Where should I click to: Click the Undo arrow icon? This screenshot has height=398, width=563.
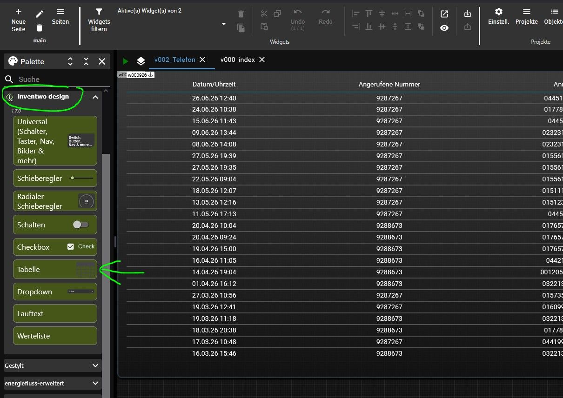(x=298, y=13)
